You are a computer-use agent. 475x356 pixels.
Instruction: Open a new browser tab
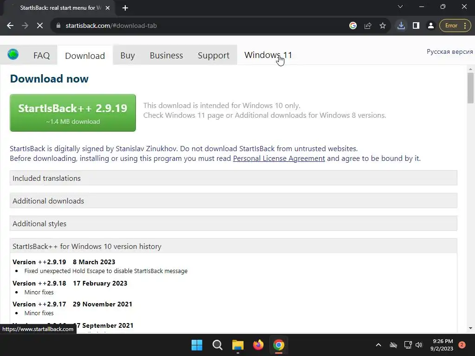click(125, 8)
